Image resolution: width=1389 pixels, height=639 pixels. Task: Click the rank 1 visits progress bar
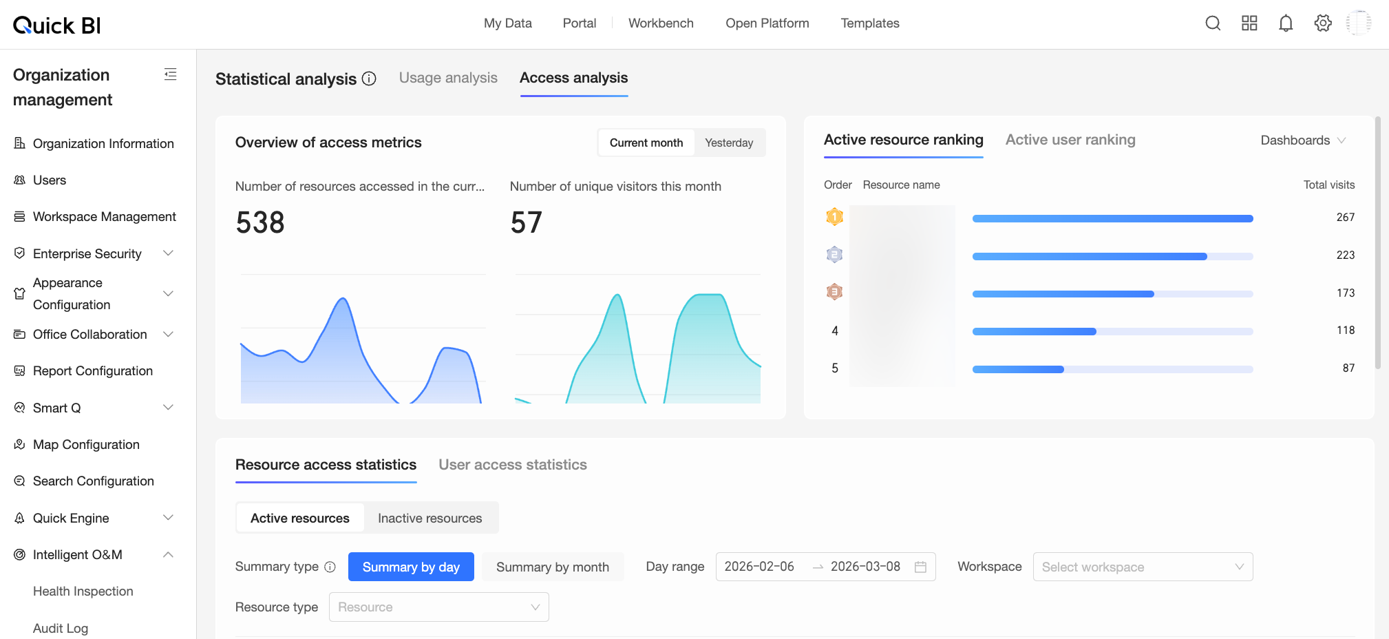coord(1112,218)
